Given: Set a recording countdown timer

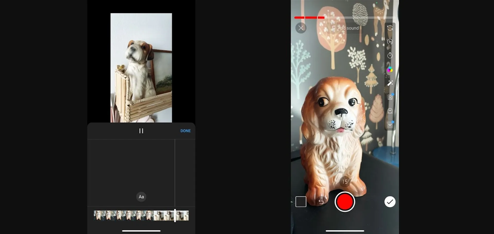Looking at the screenshot, I should pyautogui.click(x=390, y=55).
